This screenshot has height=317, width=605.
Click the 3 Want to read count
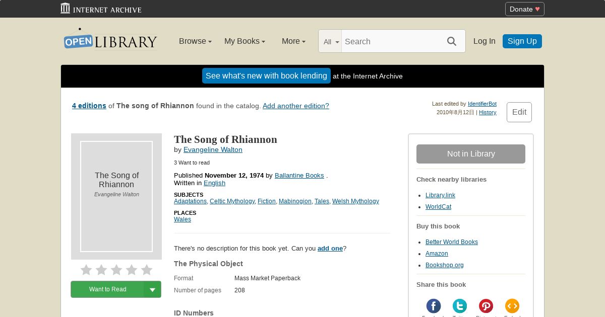tap(192, 163)
